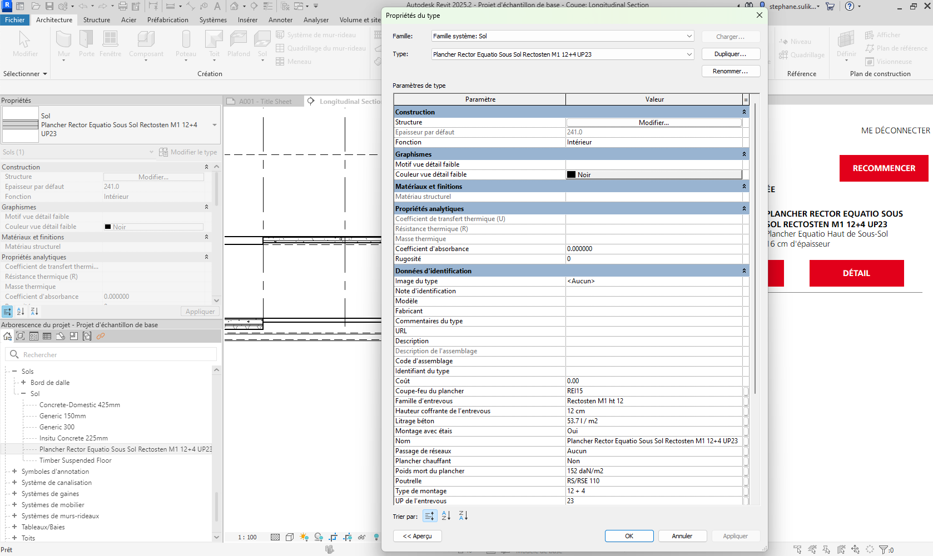Click the red RECOMMENCER button
This screenshot has height=556, width=933.
[x=884, y=168]
